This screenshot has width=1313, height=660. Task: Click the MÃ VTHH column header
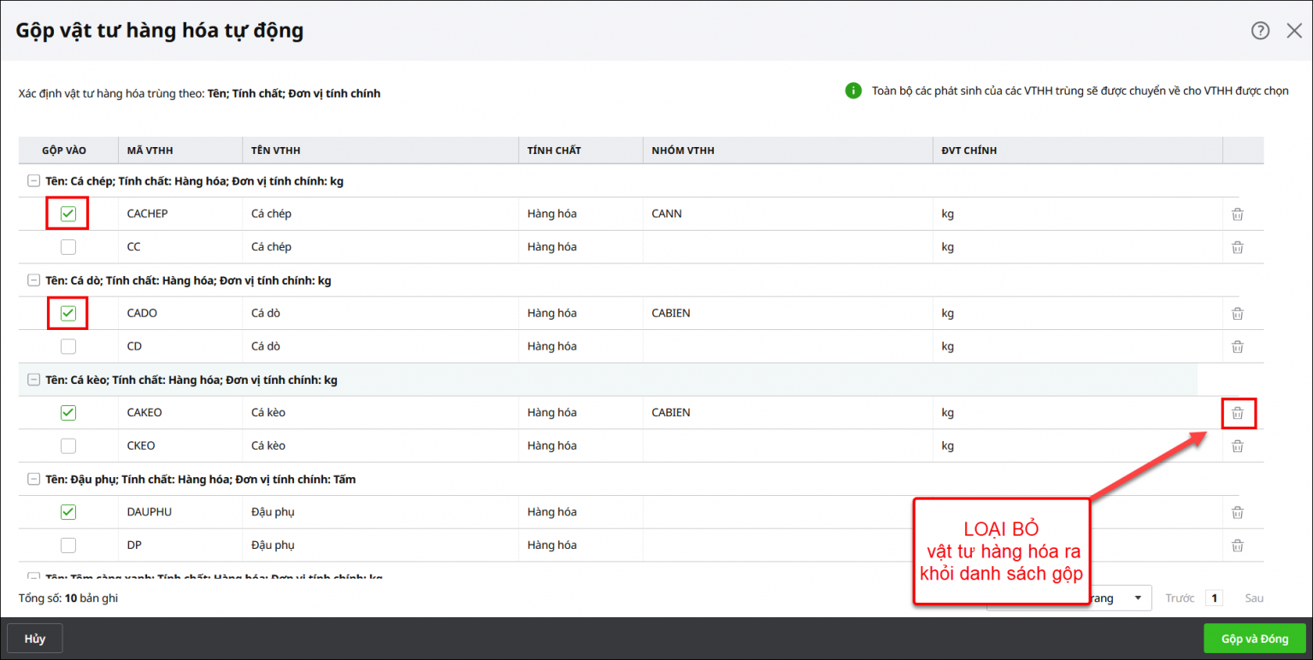[150, 150]
